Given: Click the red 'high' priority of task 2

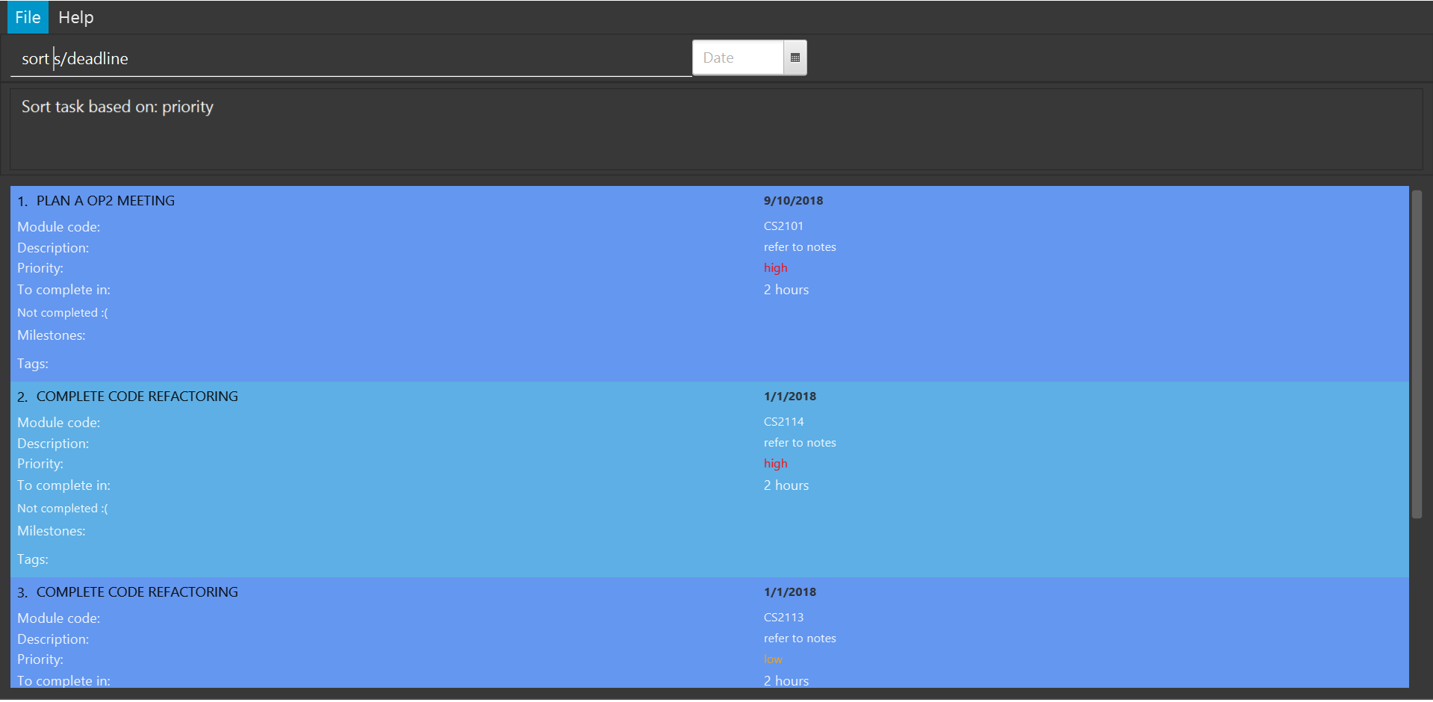Looking at the screenshot, I should pyautogui.click(x=775, y=464).
